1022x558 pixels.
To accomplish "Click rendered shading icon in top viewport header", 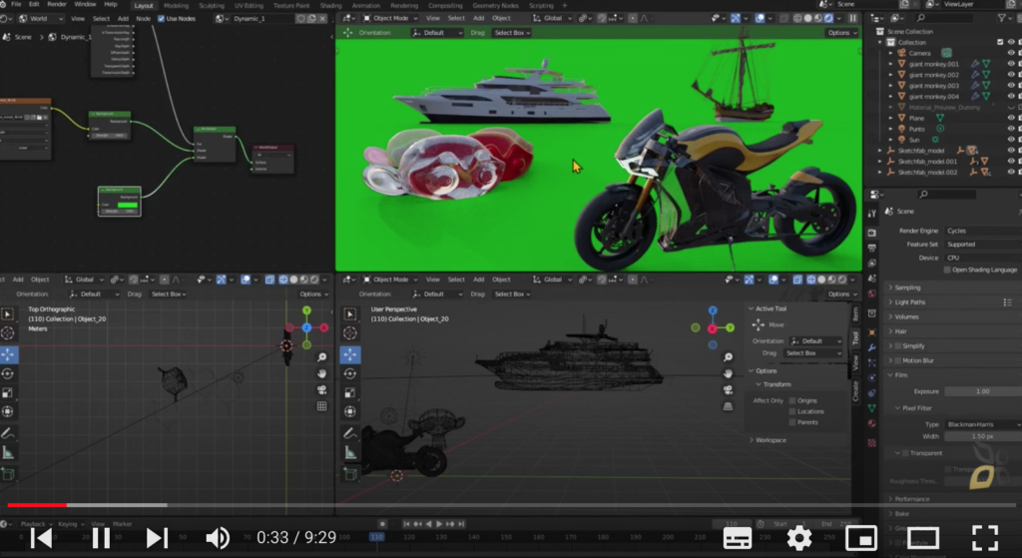I will tap(828, 18).
